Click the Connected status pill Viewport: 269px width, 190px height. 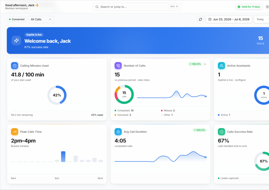click(x=17, y=19)
